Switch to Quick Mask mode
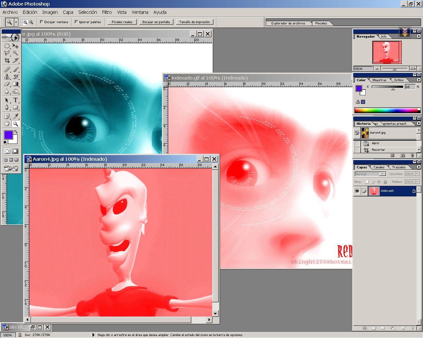 (x=15, y=151)
